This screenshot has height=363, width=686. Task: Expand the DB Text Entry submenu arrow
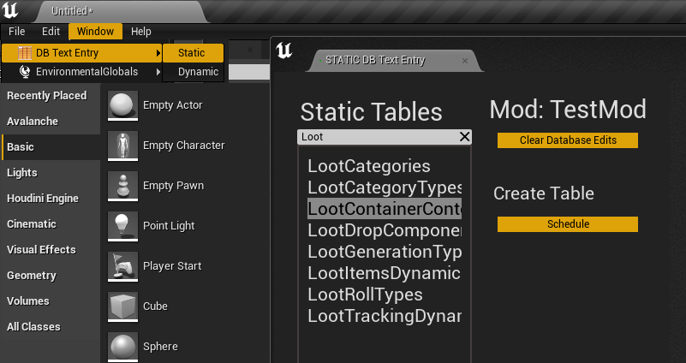[158, 53]
